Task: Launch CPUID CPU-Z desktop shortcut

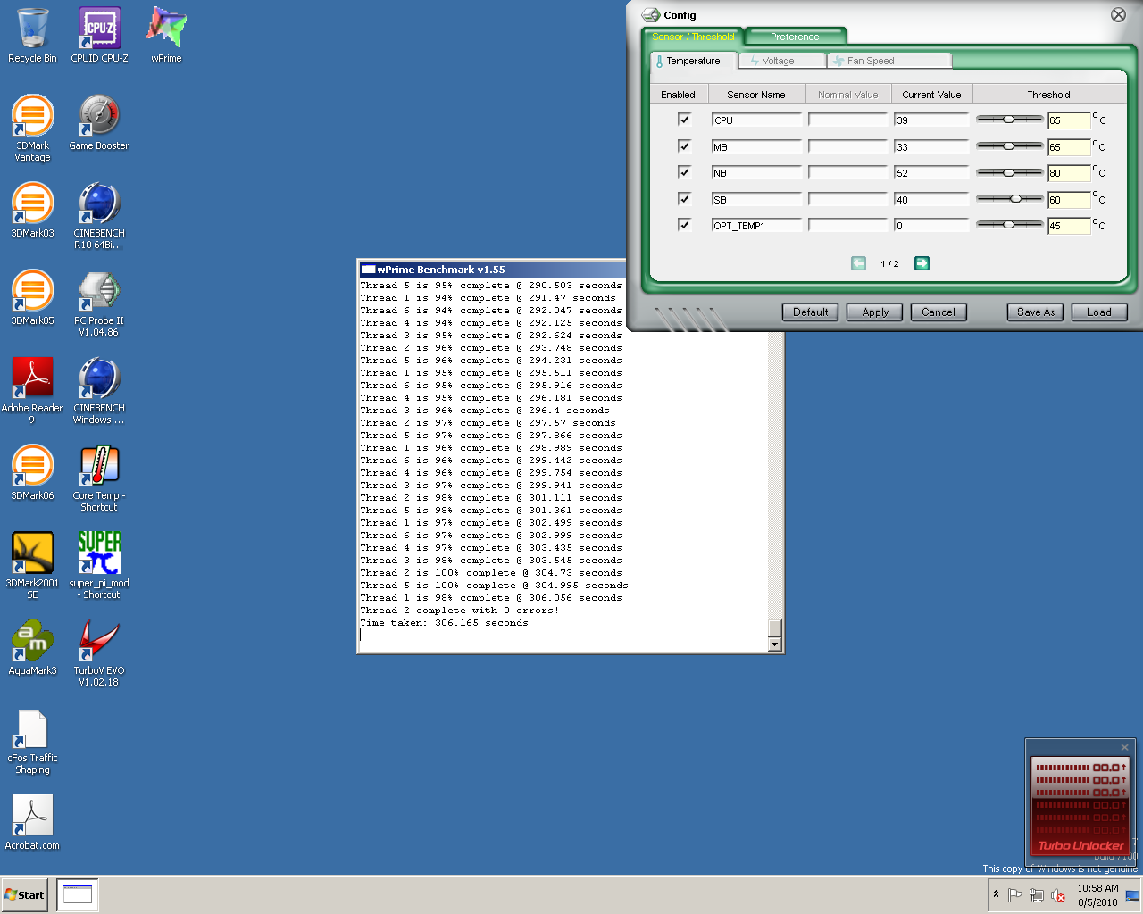Action: 99,36
